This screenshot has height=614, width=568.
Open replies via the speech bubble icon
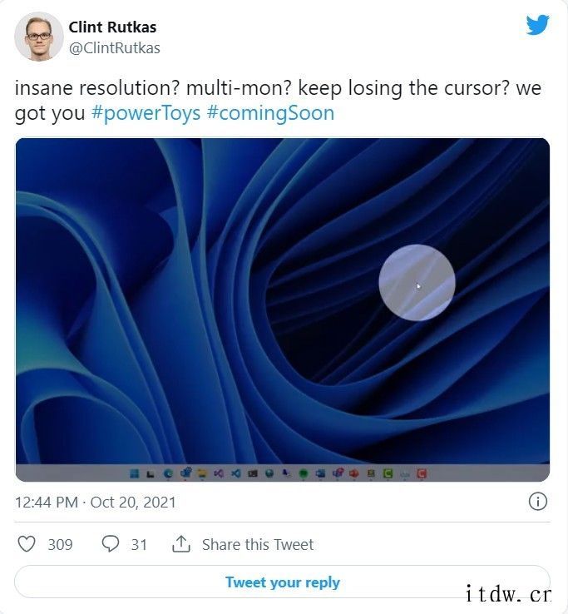click(x=111, y=544)
